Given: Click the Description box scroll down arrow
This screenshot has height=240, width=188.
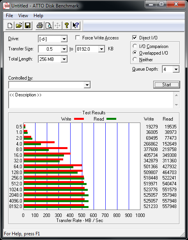Looking at the screenshot, I should [x=176, y=105].
